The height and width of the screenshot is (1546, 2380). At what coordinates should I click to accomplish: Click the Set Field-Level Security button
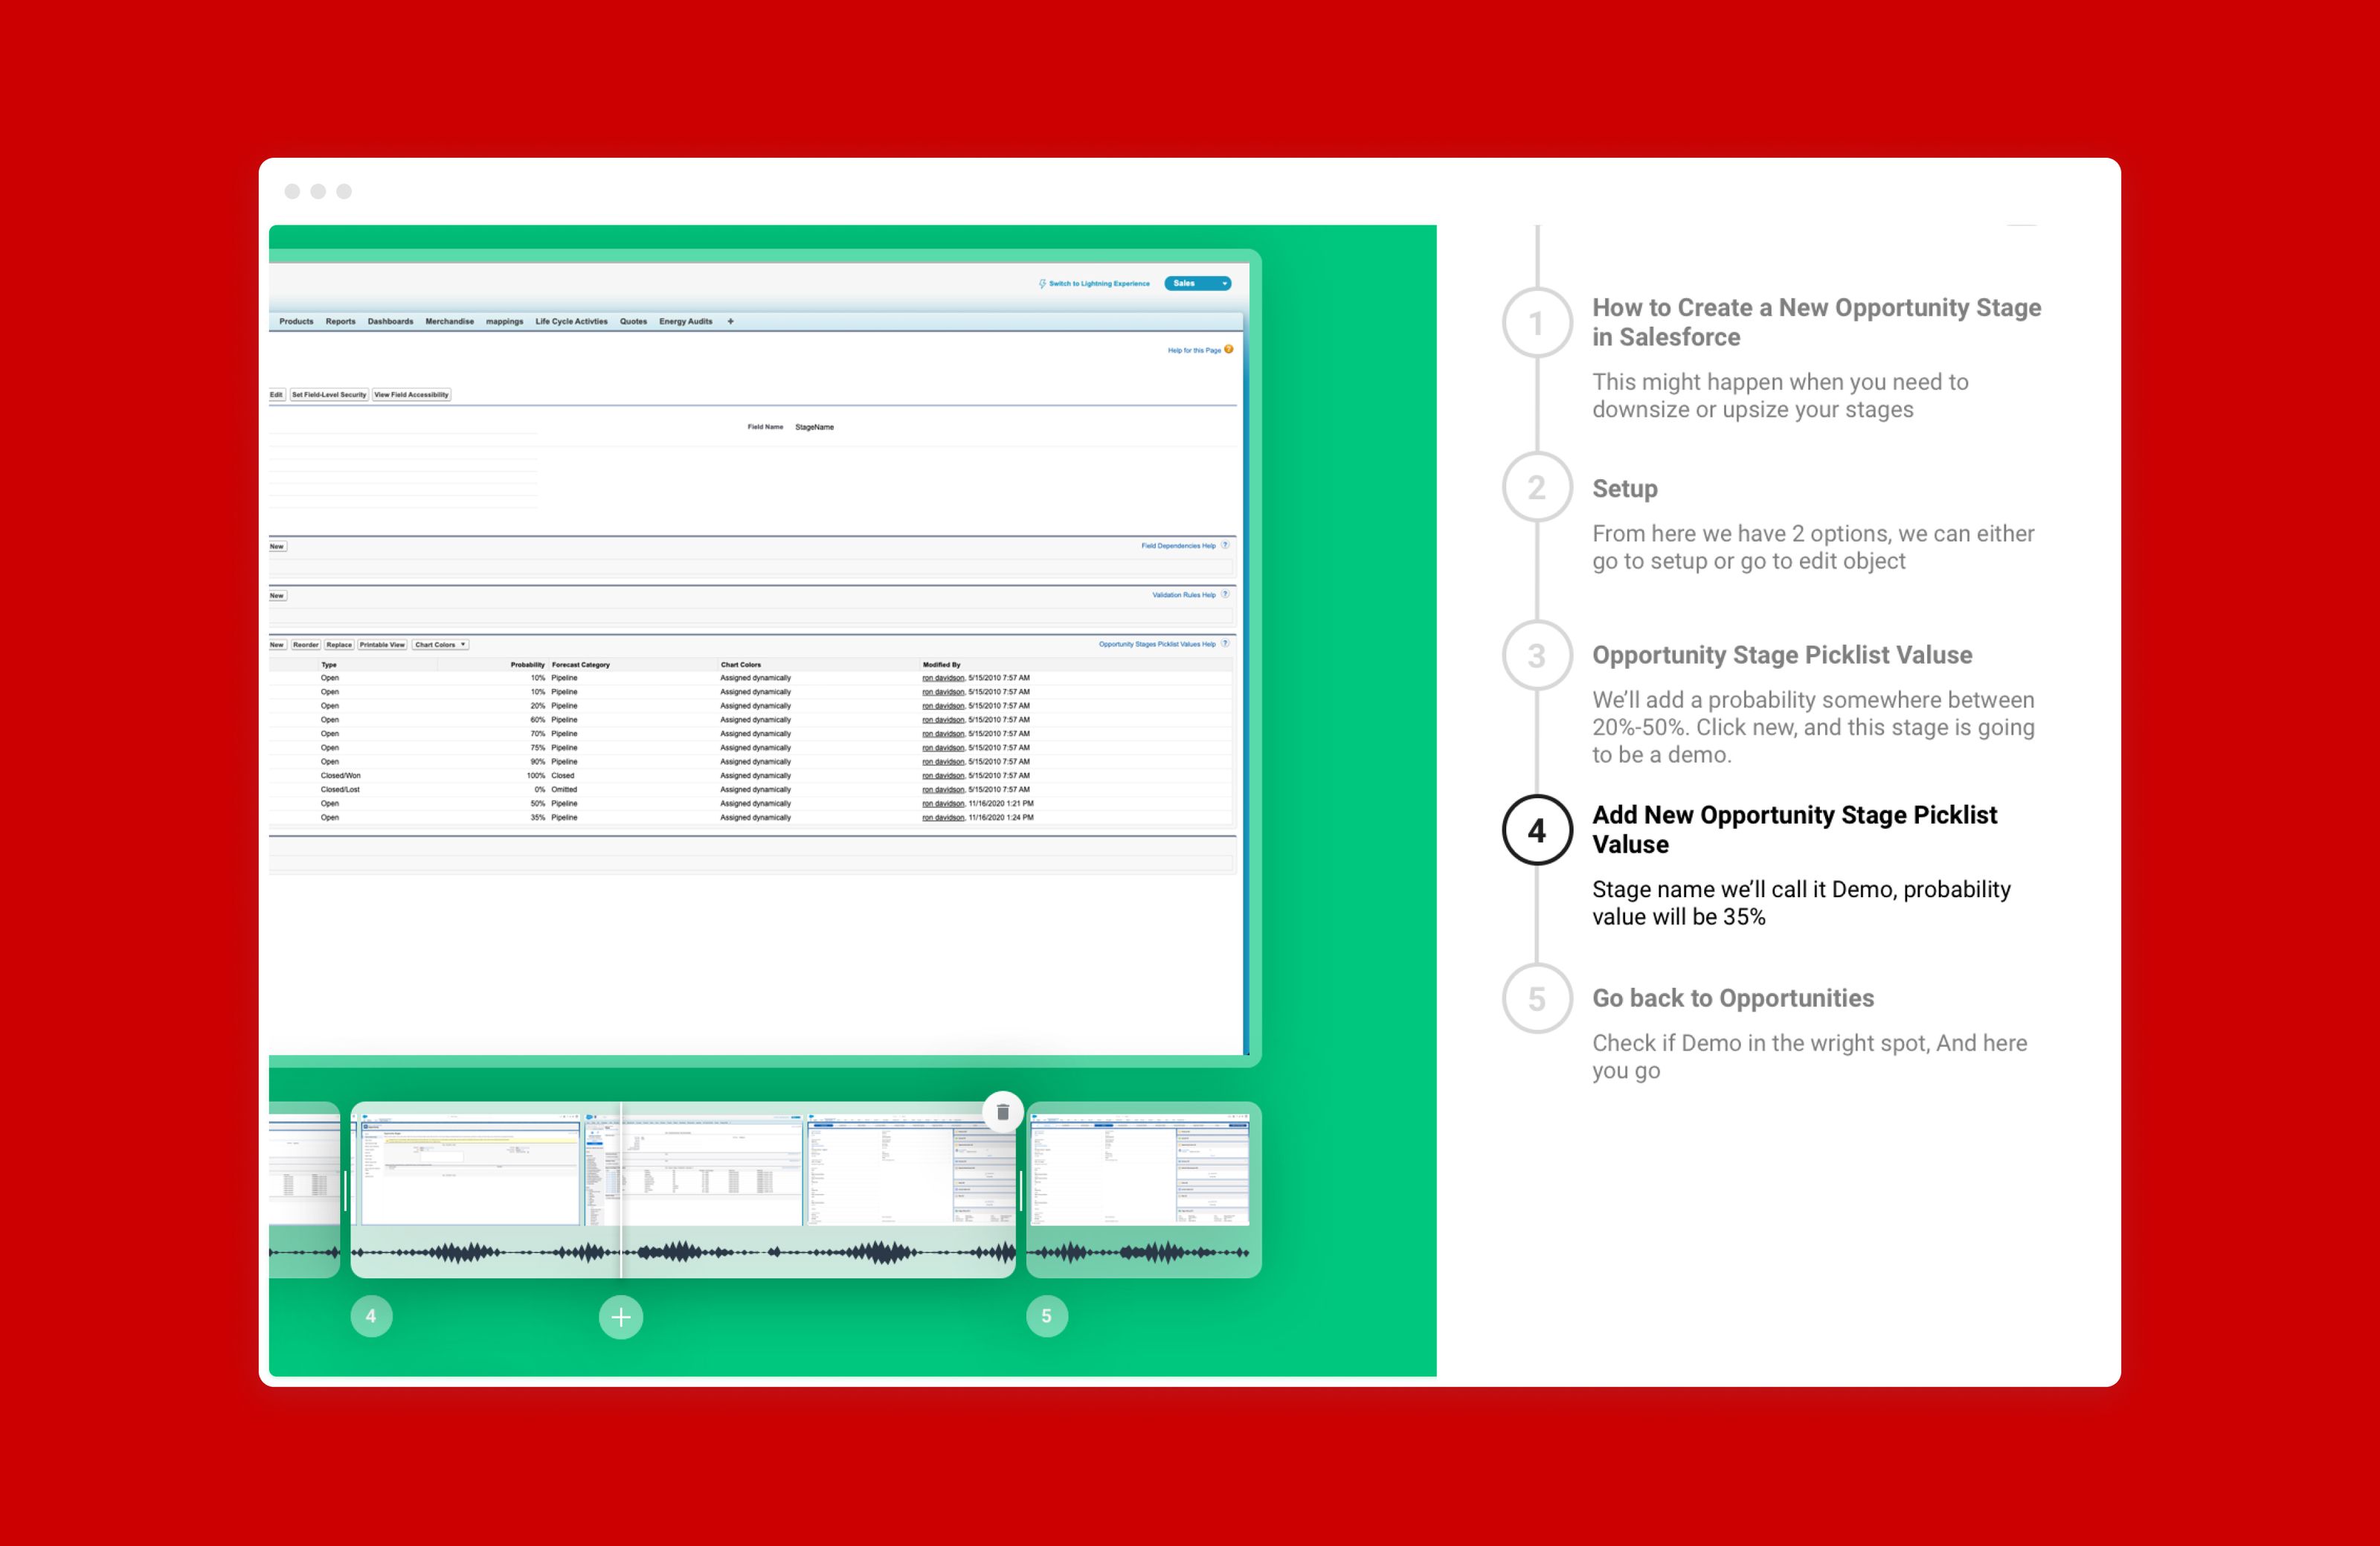coord(329,394)
